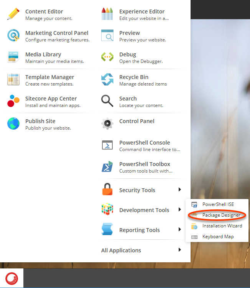The height and width of the screenshot is (288, 250).
Task: Open the Debug title text
Action: click(x=128, y=55)
